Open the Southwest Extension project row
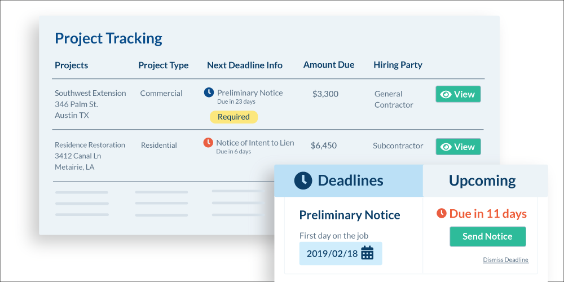 click(x=90, y=93)
